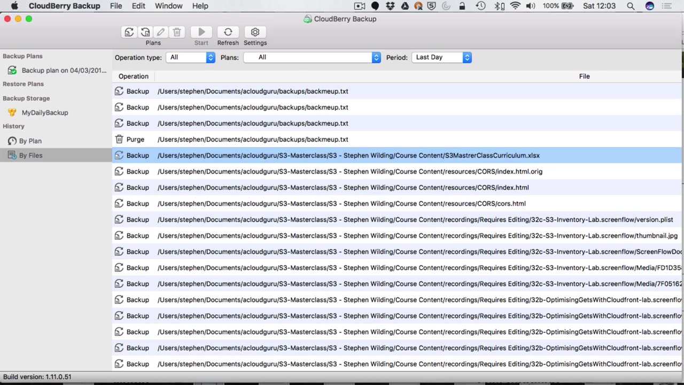The width and height of the screenshot is (684, 385).
Task: Click the create restore plan toolbar icon
Action: (x=145, y=33)
